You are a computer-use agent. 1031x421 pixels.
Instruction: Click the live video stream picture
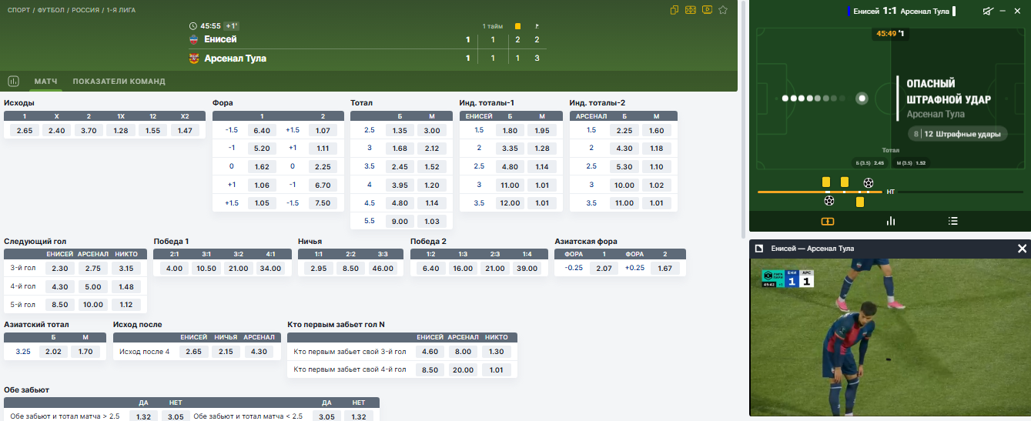point(889,338)
